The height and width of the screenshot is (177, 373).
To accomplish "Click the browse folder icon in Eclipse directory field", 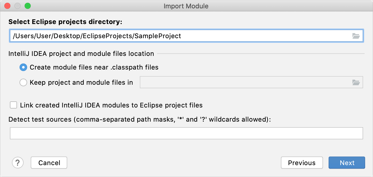I will click(356, 36).
